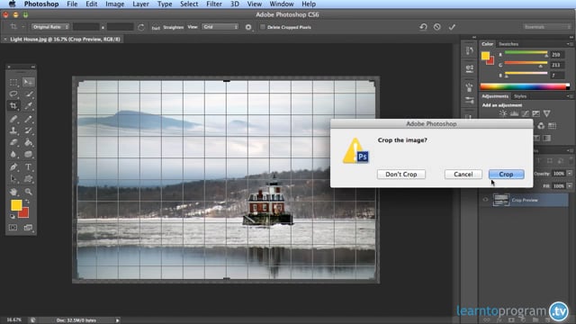Add Curves adjustment icon
Image resolution: width=576 pixels, height=324 pixels.
coord(525,113)
